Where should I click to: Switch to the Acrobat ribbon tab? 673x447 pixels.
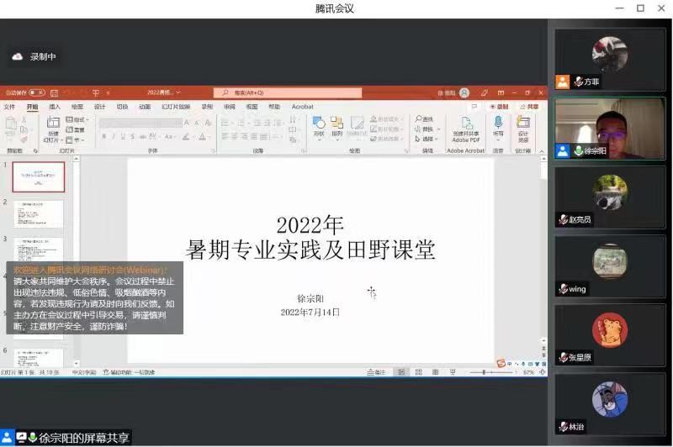tap(302, 107)
